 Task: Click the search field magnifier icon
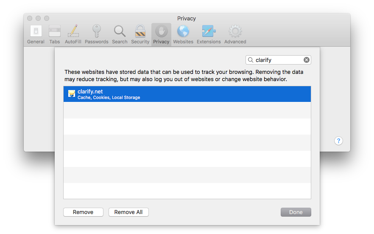(251, 60)
